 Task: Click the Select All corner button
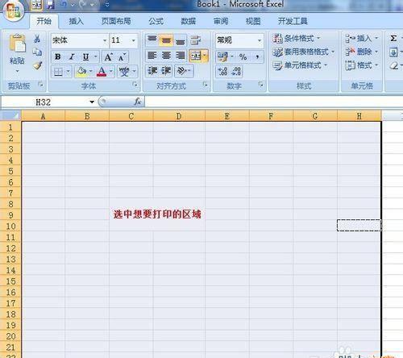click(10, 116)
